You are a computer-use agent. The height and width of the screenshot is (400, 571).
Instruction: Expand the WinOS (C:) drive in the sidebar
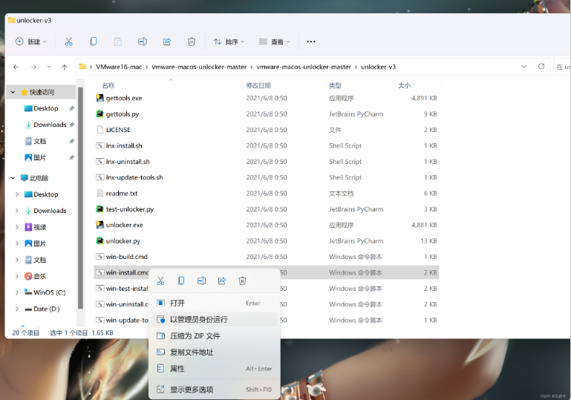(17, 292)
